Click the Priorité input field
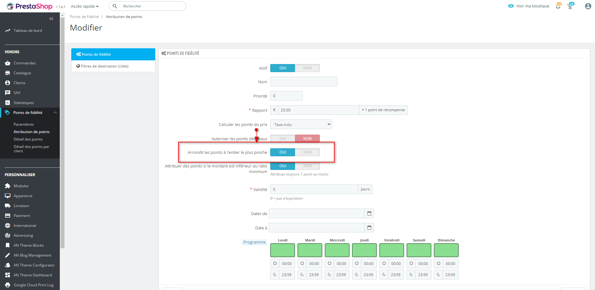This screenshot has width=595, height=290. pos(286,96)
